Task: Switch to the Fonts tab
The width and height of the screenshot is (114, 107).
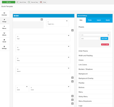Action: tap(90, 20)
